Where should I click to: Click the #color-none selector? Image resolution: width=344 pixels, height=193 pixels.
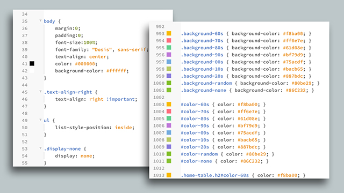196,161
